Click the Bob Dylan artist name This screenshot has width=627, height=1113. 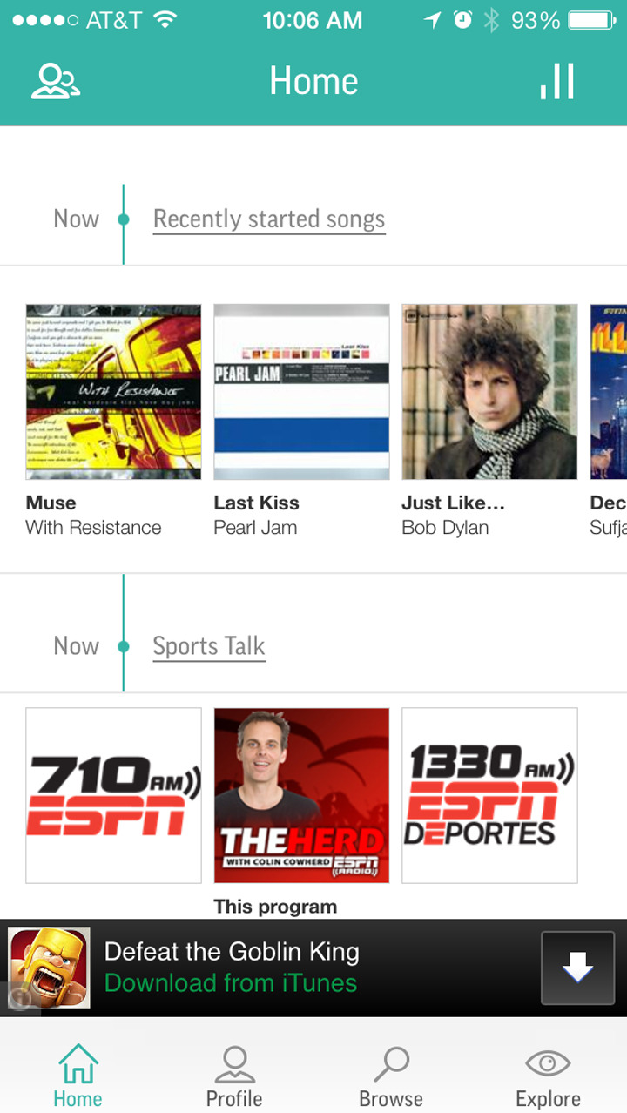(x=445, y=528)
